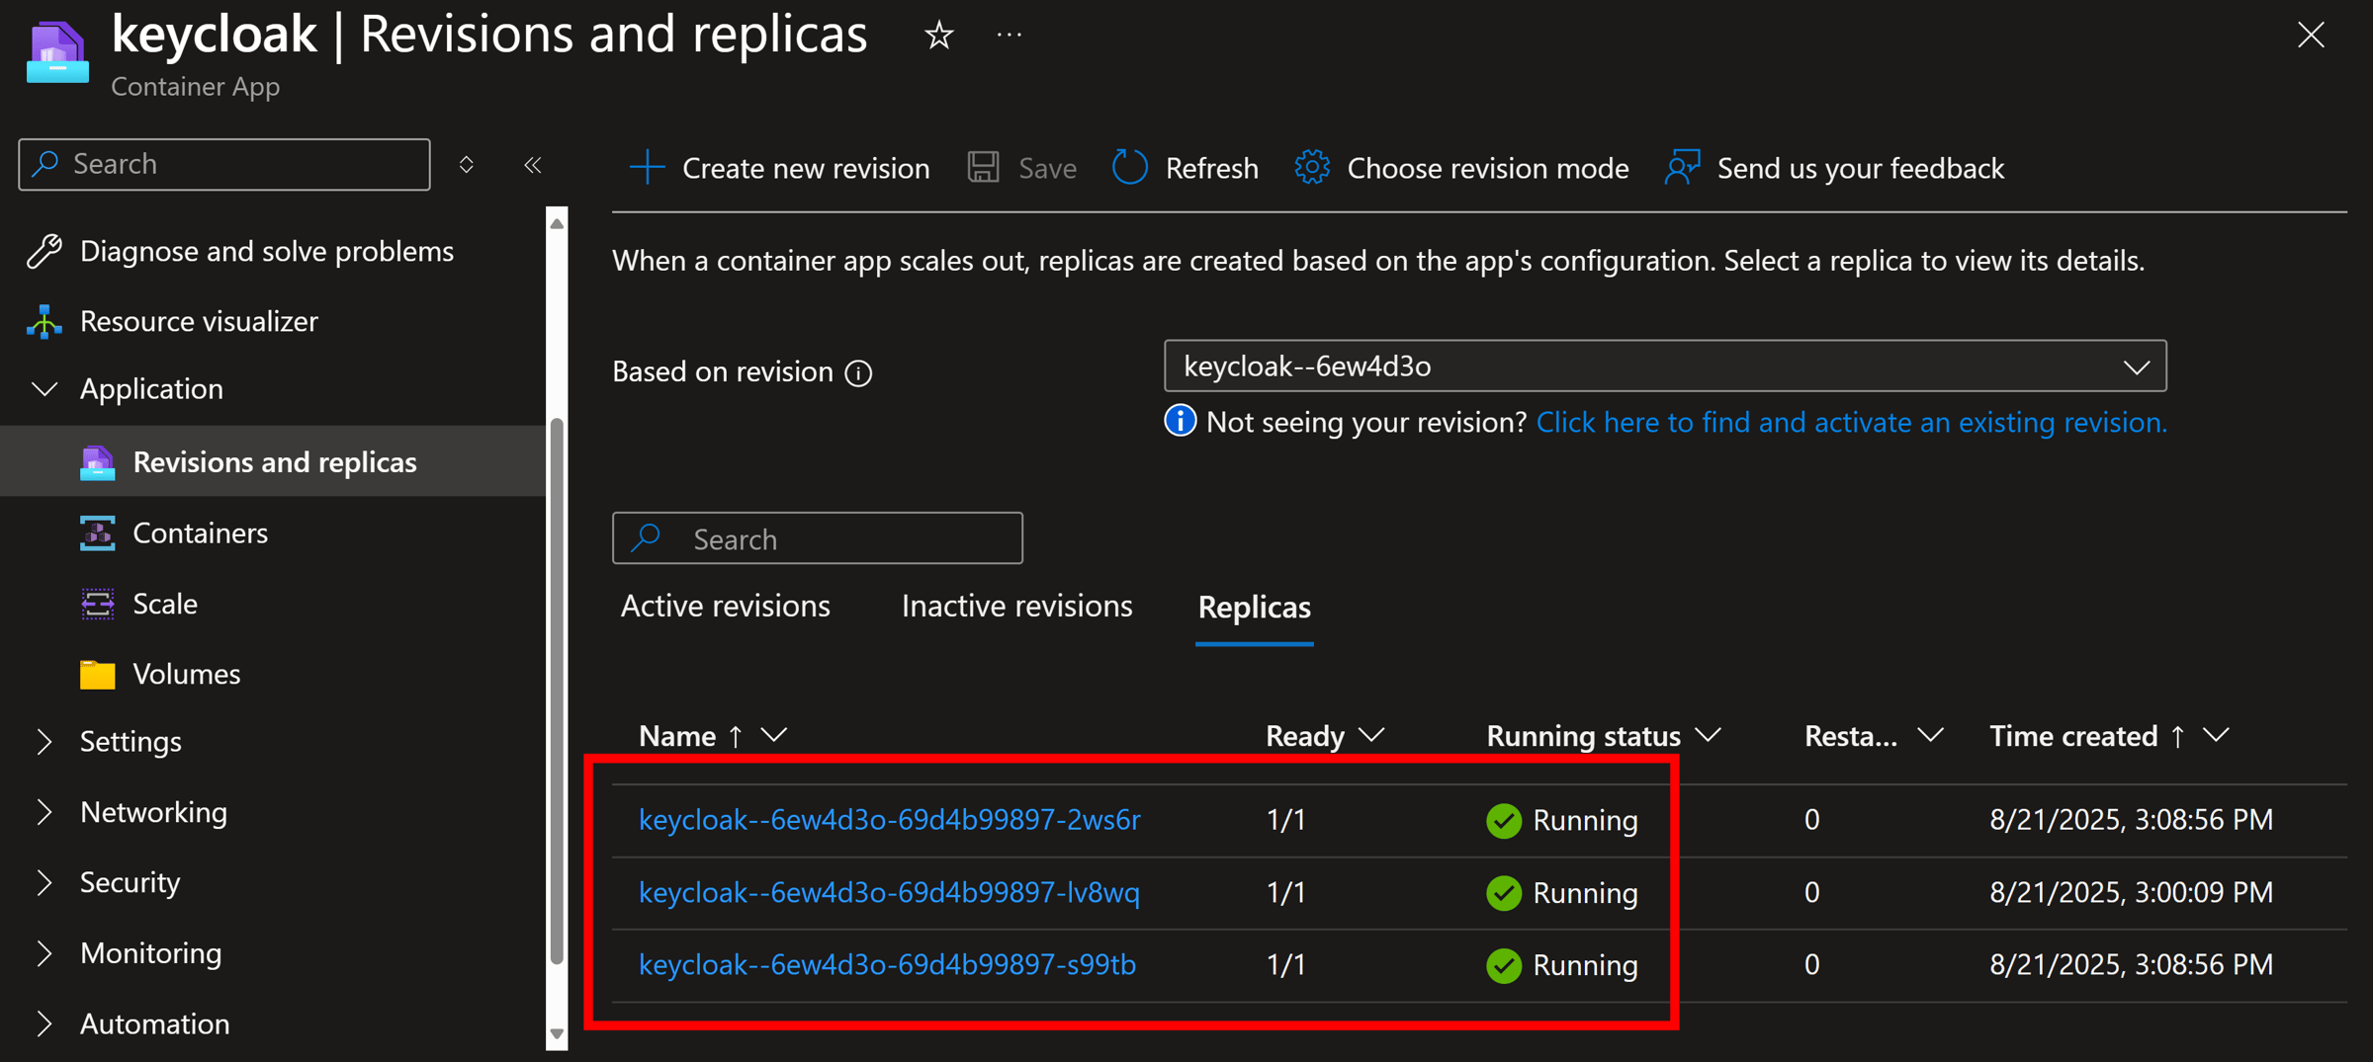Open the more options ellipsis menu
The height and width of the screenshot is (1062, 2373).
point(1010,36)
